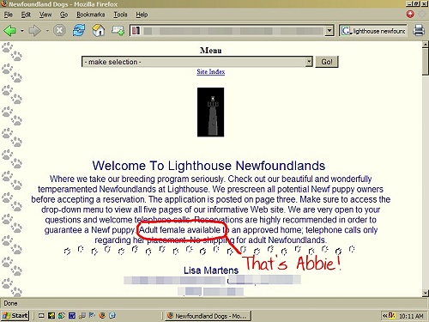Open the 'make selection' menu dropdown

[x=309, y=62]
